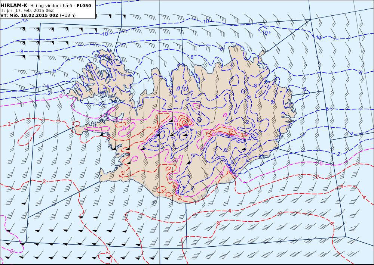This screenshot has height=265, width=374.
Task: Click the IT: þri. 17. Feb. 2015 06Z line
Action: 27,10
